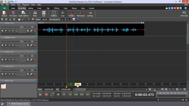Open the Track menu in menu bar
Image resolution: width=189 pixels, height=106 pixels.
click(13, 5)
